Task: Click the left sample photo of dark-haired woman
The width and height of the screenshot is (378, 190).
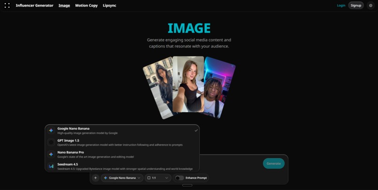Action: [x=158, y=88]
